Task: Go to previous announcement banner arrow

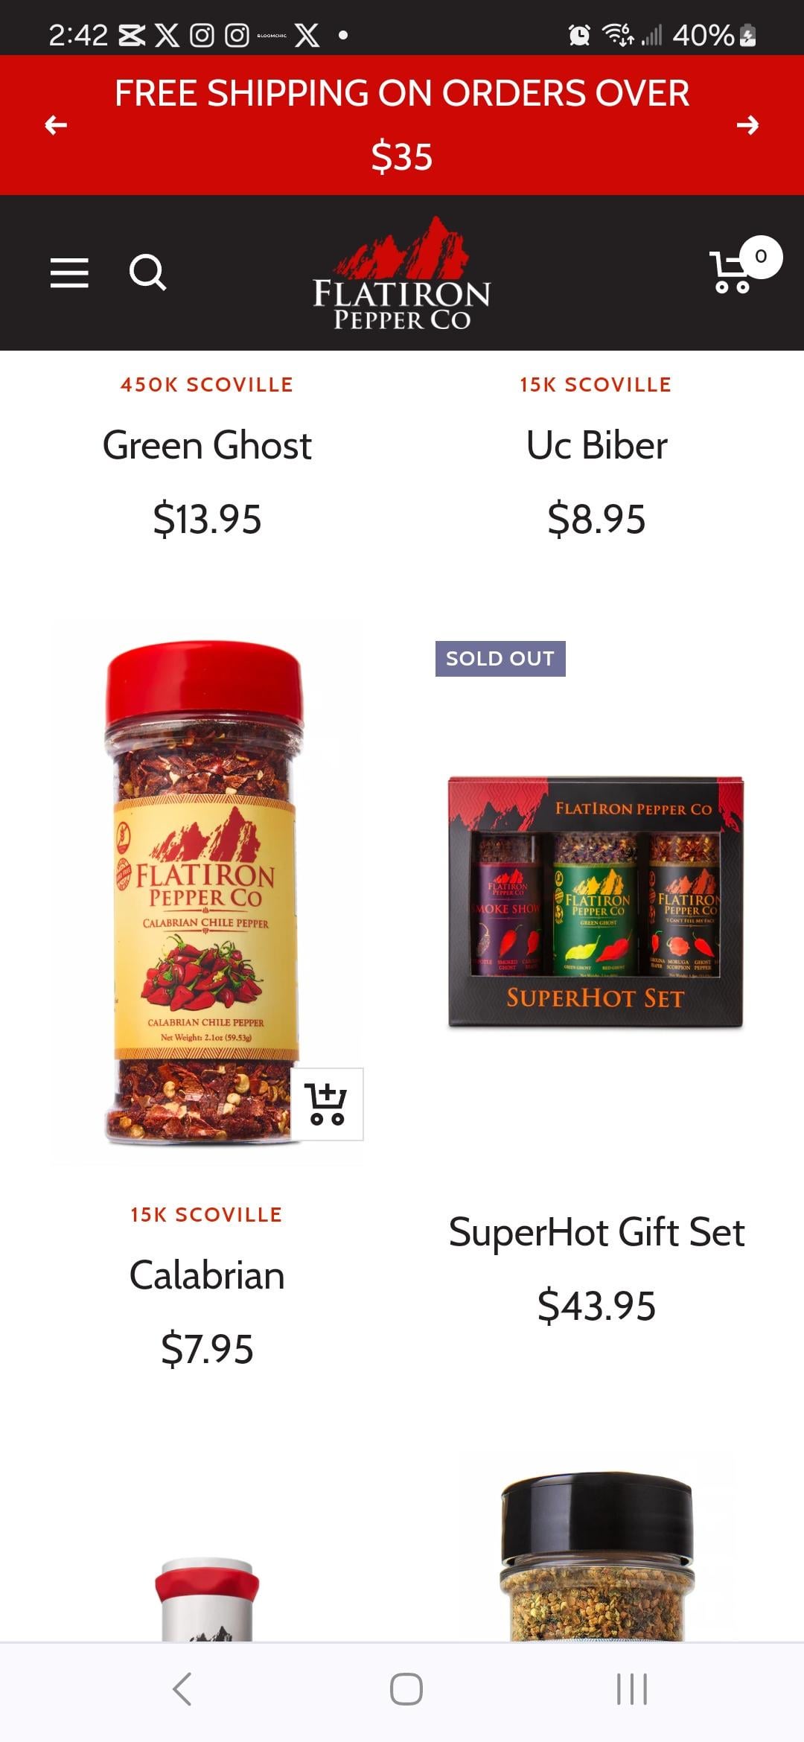Action: [x=56, y=125]
